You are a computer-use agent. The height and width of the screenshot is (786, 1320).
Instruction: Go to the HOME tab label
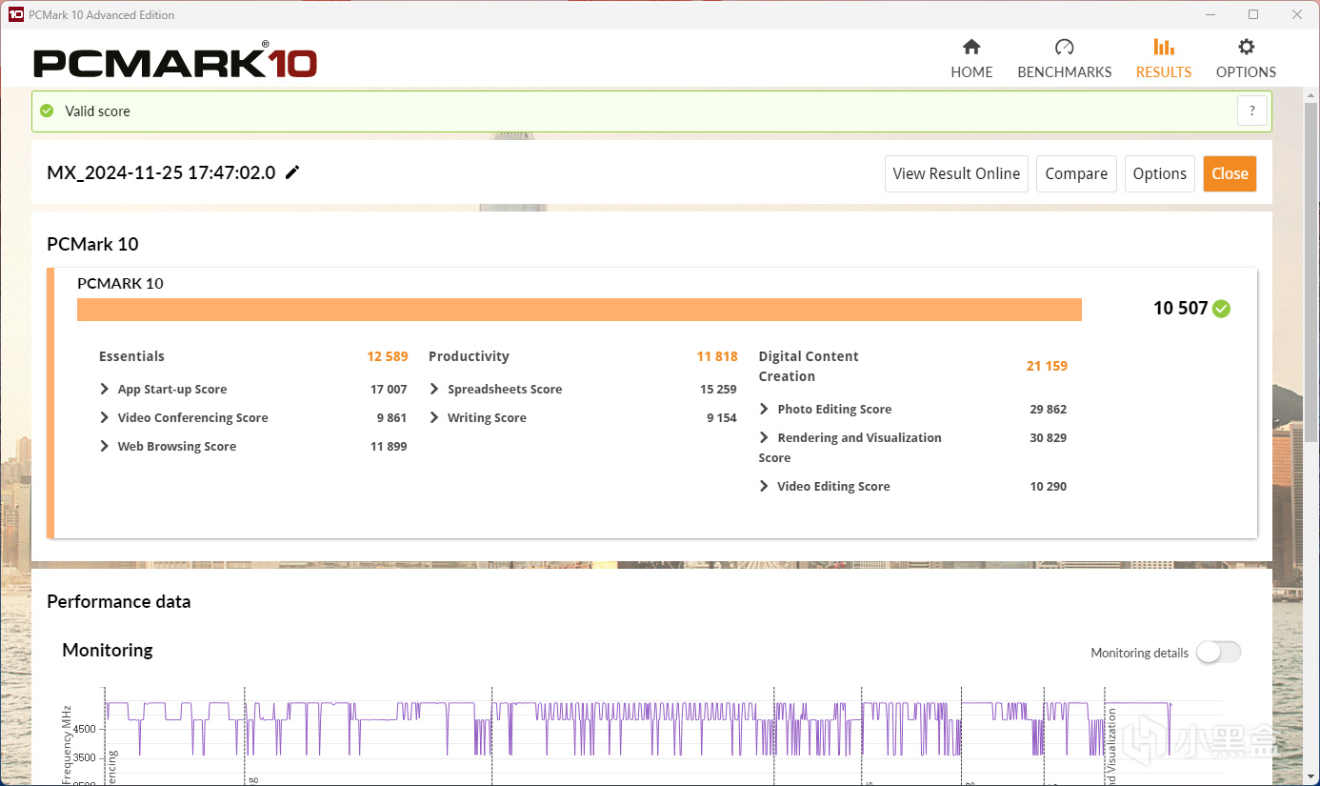pos(971,72)
